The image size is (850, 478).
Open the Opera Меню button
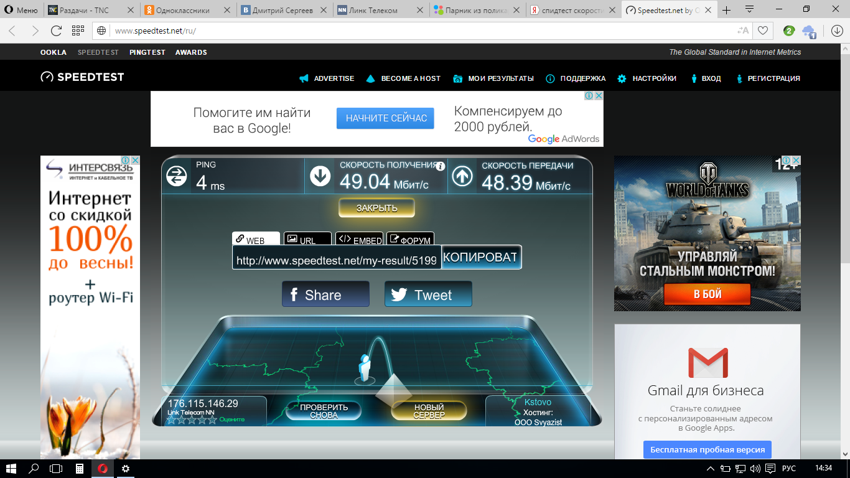(22, 10)
